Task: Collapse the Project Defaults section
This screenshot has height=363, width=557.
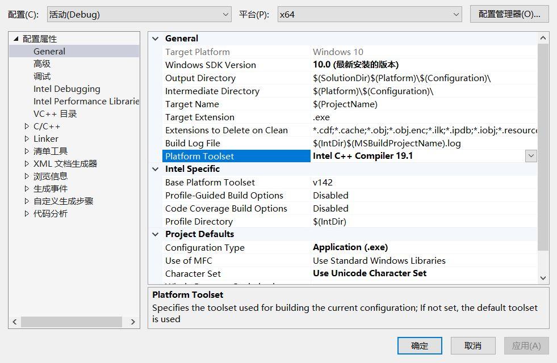Action: [x=155, y=234]
